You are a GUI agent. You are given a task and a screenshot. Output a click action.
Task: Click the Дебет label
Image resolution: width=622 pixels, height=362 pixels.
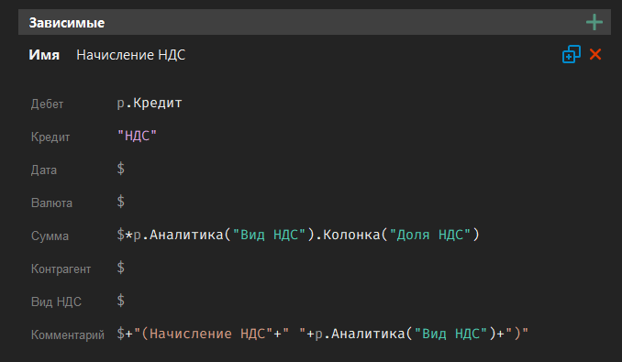coord(47,104)
